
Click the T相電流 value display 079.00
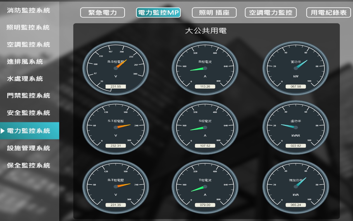click(x=205, y=205)
